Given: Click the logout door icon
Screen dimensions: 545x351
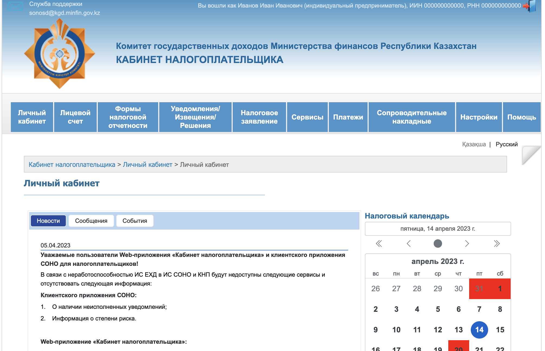Looking at the screenshot, I should click(530, 6).
